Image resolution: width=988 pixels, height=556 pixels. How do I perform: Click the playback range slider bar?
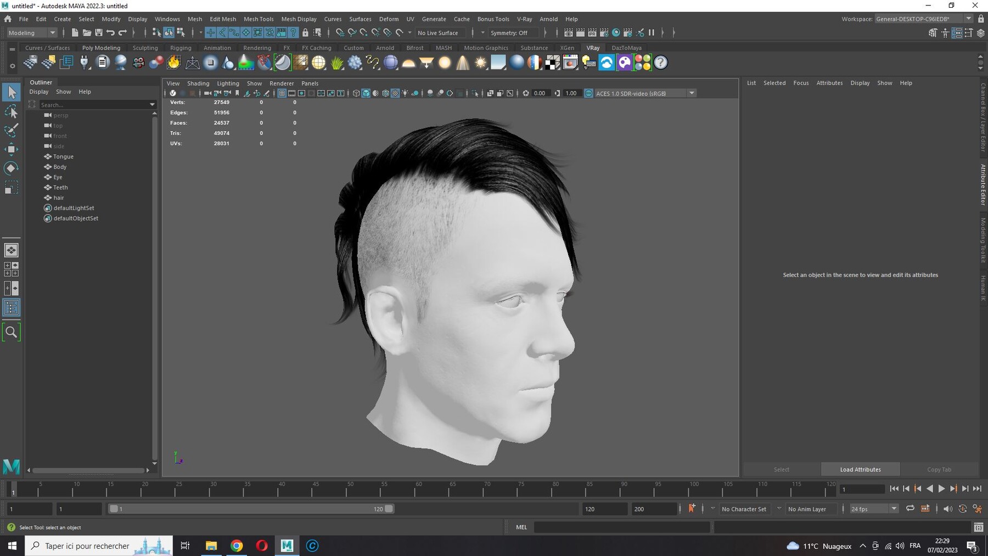pos(251,509)
